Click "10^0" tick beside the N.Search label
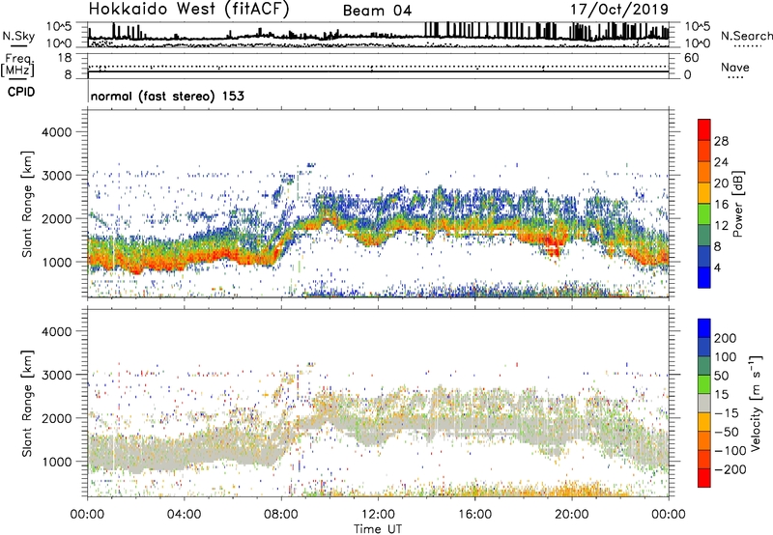This screenshot has width=773, height=535. [698, 43]
